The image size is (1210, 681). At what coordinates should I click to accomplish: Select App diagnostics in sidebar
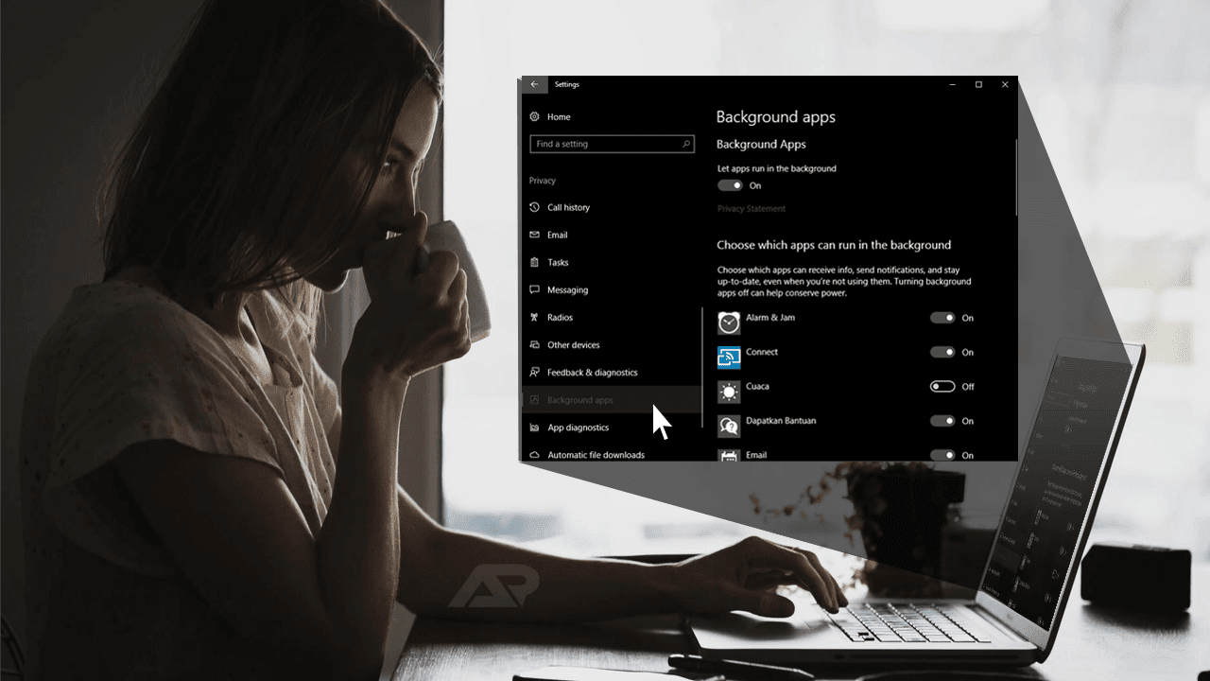coord(579,427)
